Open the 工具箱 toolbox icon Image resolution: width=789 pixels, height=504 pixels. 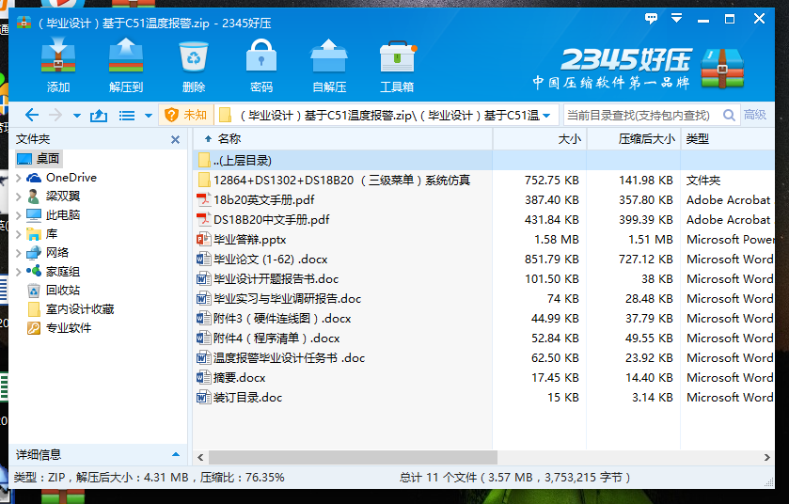point(397,65)
